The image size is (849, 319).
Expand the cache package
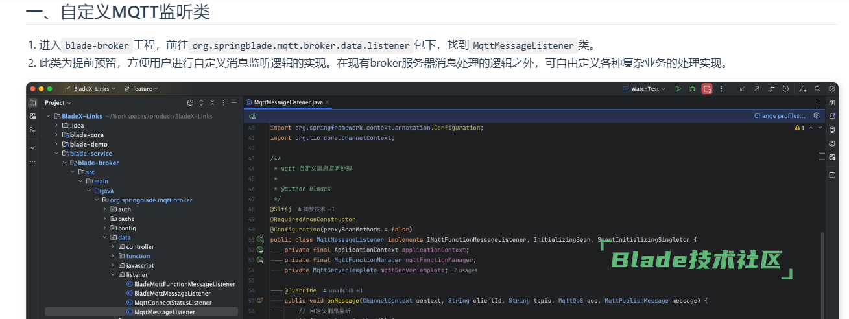pyautogui.click(x=105, y=219)
